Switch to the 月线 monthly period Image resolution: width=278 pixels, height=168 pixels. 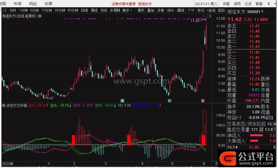[104, 11]
